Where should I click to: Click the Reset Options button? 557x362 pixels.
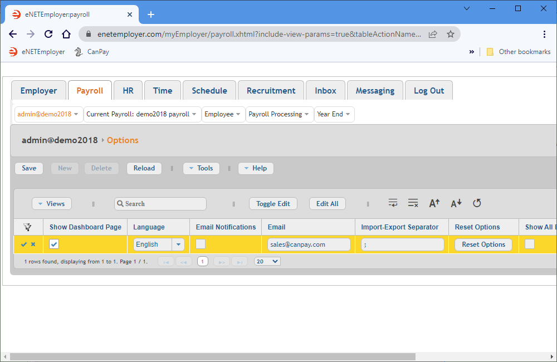(x=483, y=244)
